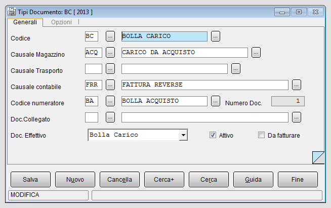Click lookup after CARICO DA ACQUISTO description

click(x=256, y=53)
